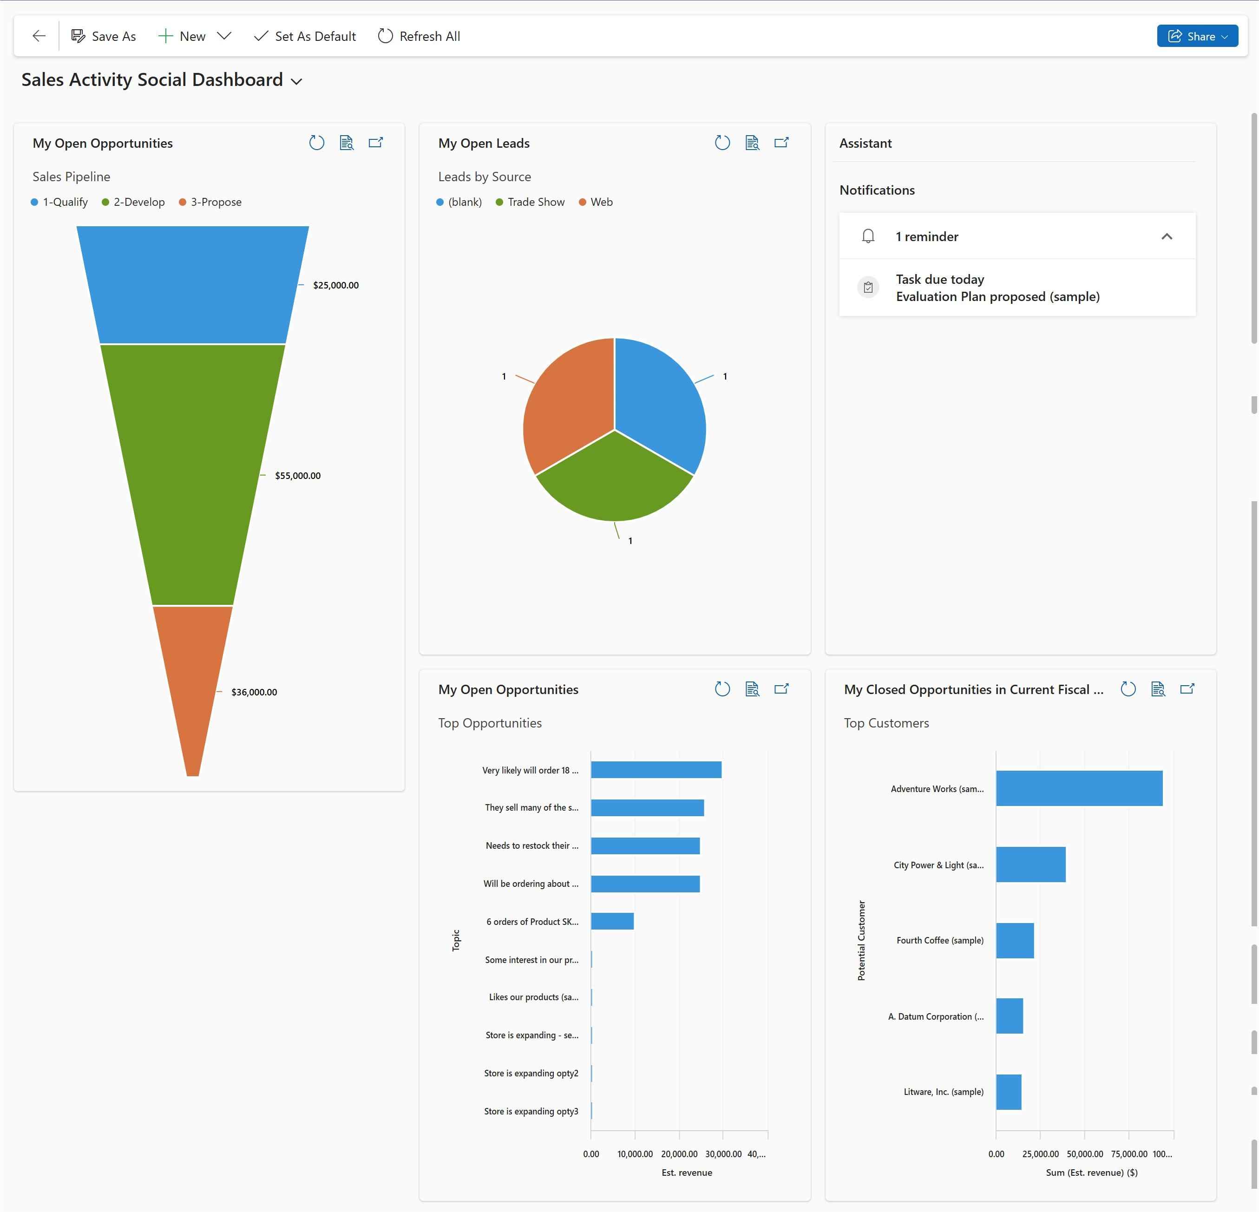Screen dimensions: 1259x1212
Task: Click the Save As button
Action: click(104, 36)
